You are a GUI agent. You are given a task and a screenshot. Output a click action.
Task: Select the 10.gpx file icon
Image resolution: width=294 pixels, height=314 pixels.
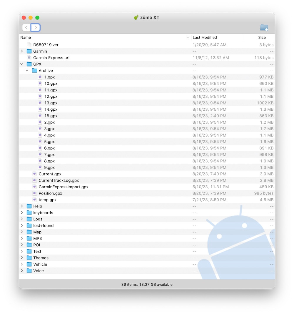[40, 84]
